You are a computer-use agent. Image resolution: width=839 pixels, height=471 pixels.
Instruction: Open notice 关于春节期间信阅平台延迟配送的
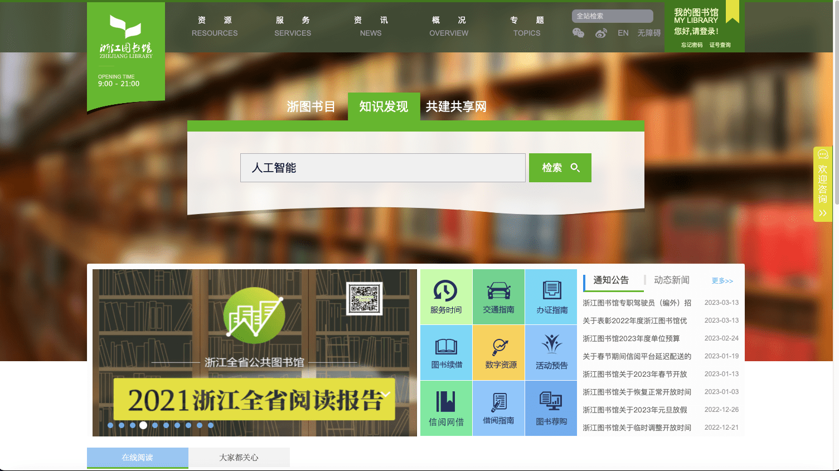[637, 356]
